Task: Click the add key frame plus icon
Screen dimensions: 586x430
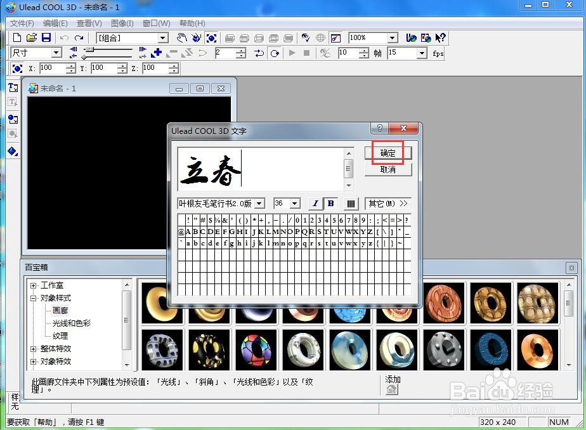Action: (156, 53)
